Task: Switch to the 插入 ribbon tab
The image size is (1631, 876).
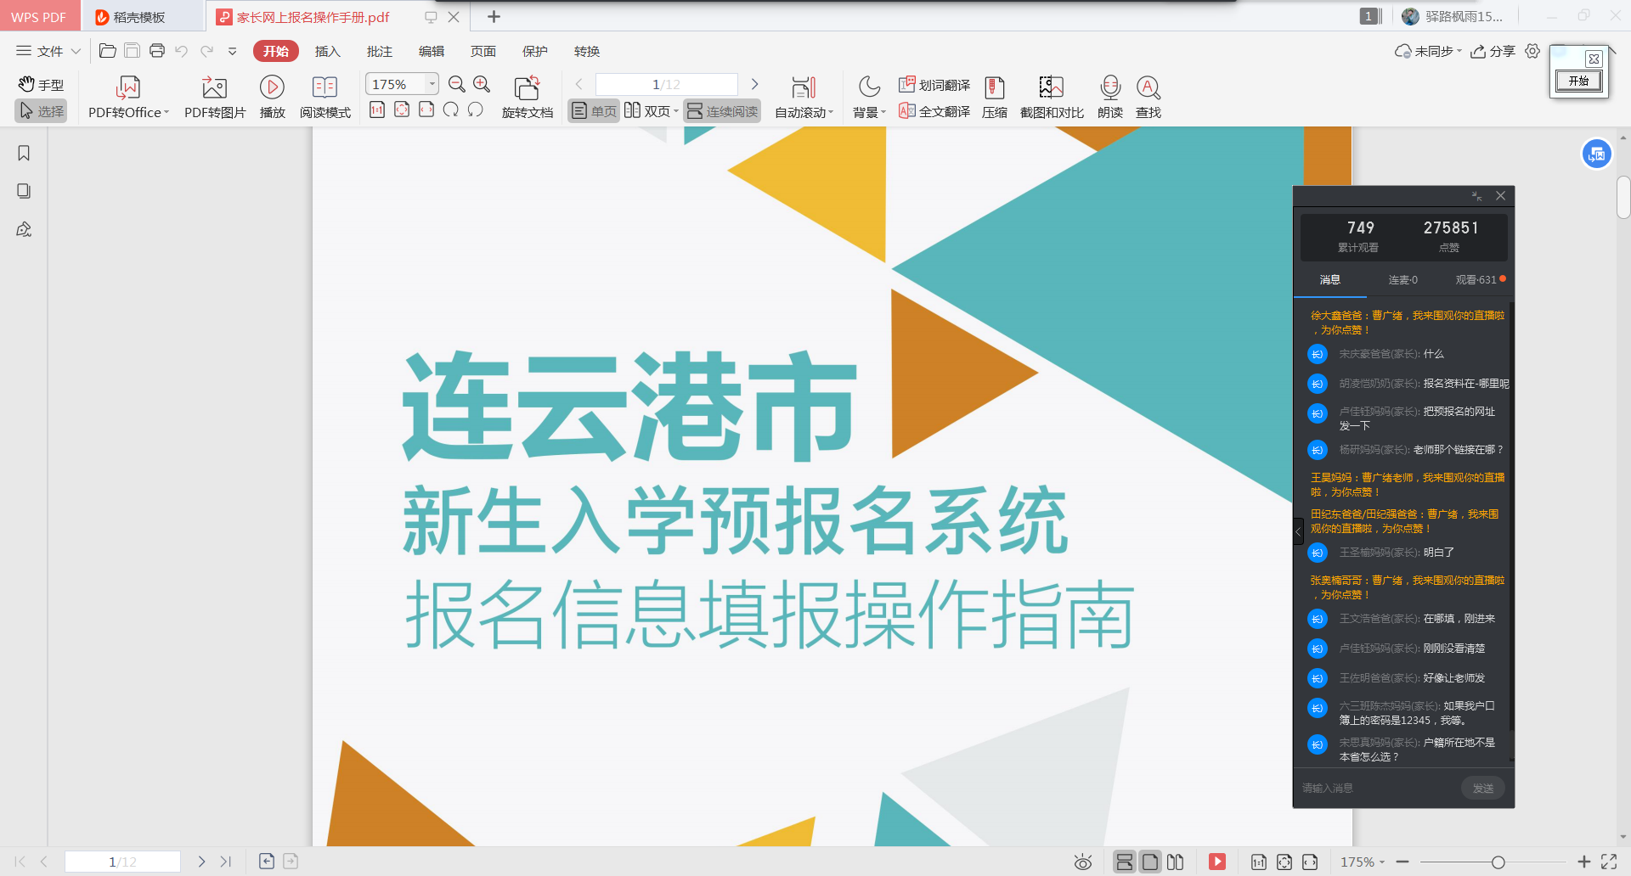Action: click(x=327, y=51)
